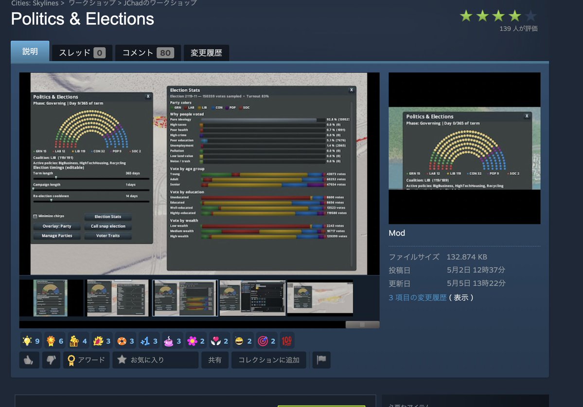Click the heart hands award icon with 2
The width and height of the screenshot is (583, 407).
click(219, 341)
